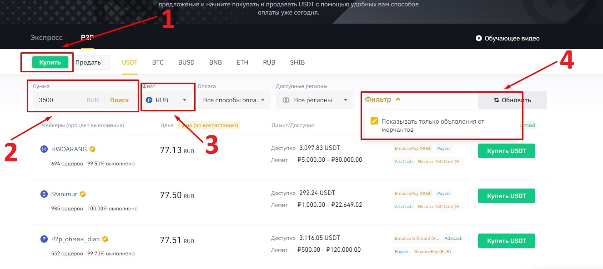
Task: Click the Цена (по возрастанию) sort tag
Action: click(x=209, y=125)
